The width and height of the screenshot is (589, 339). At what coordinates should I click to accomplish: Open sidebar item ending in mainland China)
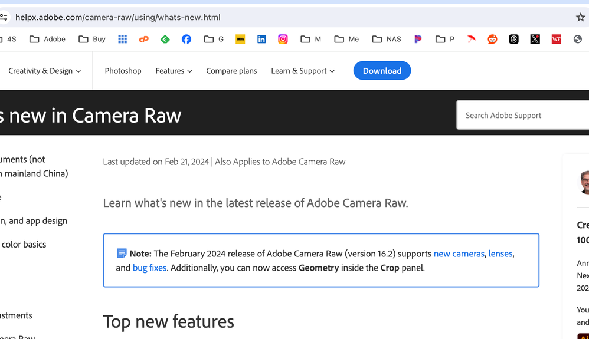pyautogui.click(x=34, y=166)
